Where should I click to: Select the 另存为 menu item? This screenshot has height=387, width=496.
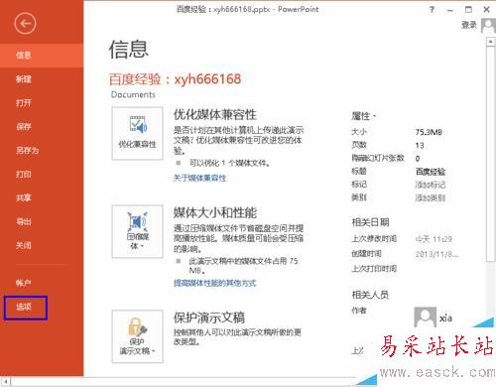[x=42, y=151]
